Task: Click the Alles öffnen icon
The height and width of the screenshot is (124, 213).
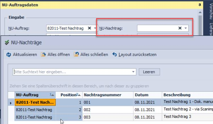Action: (x=43, y=55)
